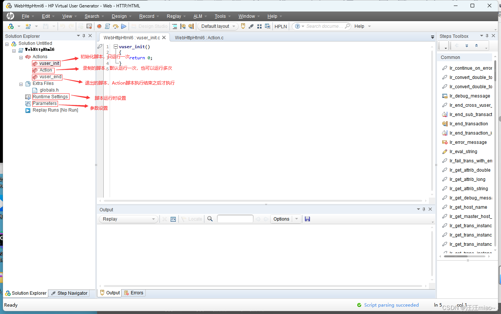Switch to the Action.c editor tab
This screenshot has height=314, width=501.
coord(199,37)
